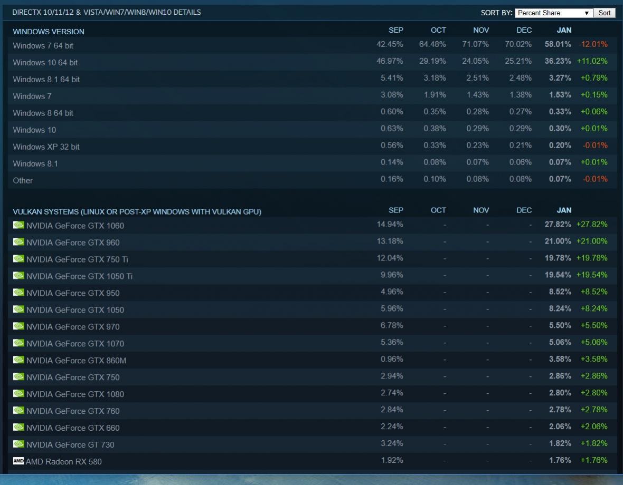Click the 58.01% January value for Windows 7 64 bit
Screen dimensions: 623x485
(558, 44)
